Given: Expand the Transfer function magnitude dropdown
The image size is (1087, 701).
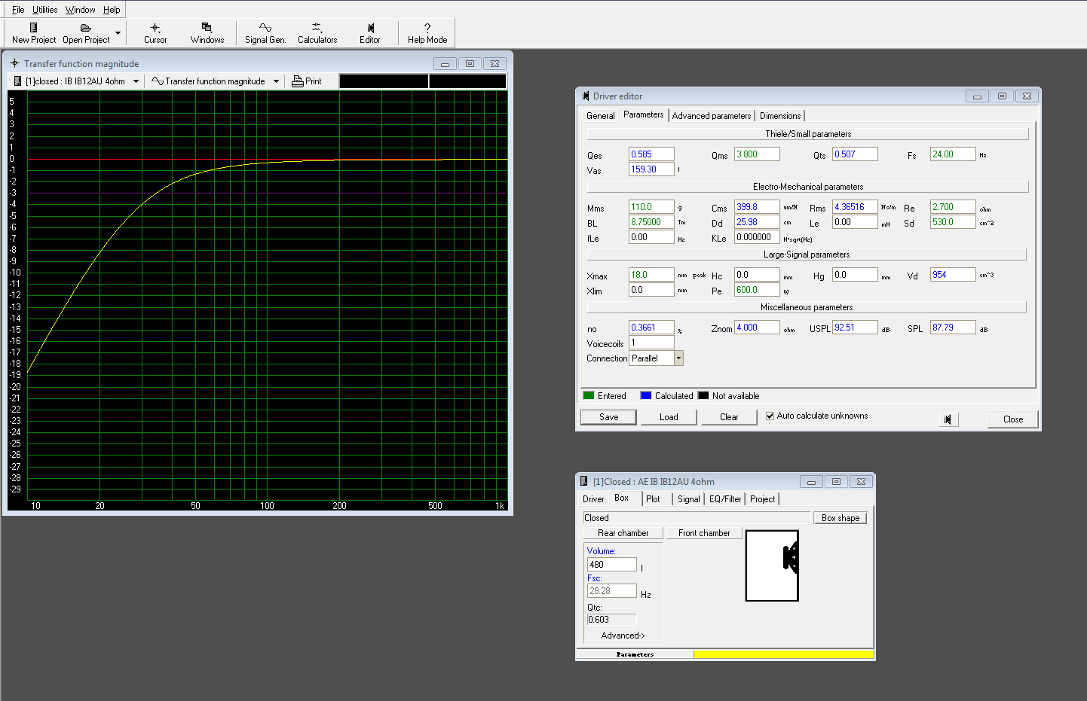Looking at the screenshot, I should (276, 81).
